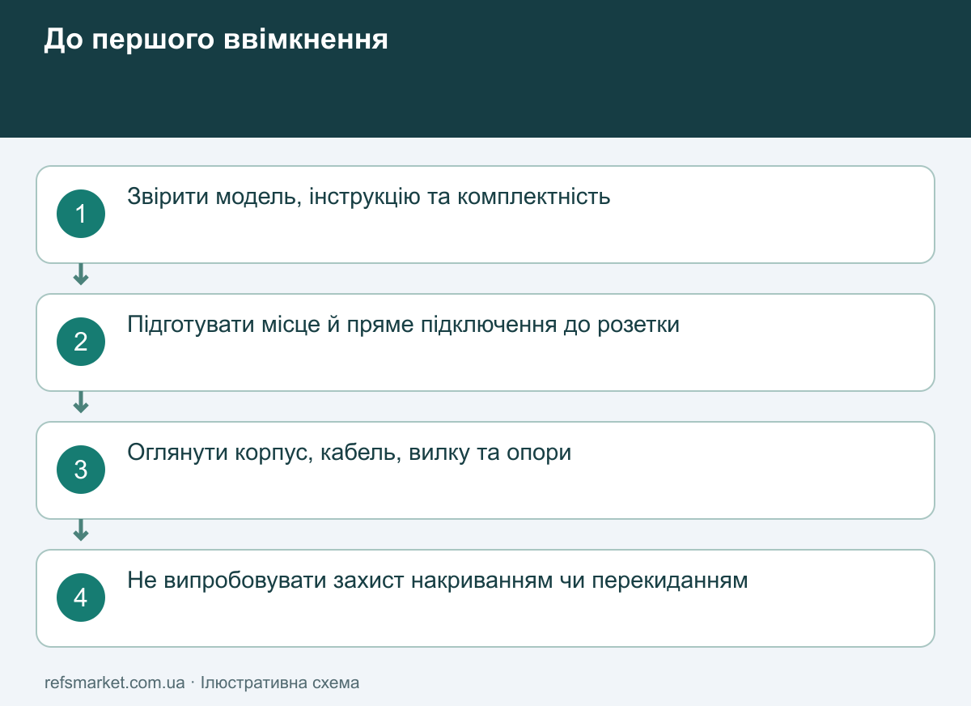Select step text "Не випробовувати захист накриванням чи перекиданням"
Screen dimensions: 971x706
point(438,581)
